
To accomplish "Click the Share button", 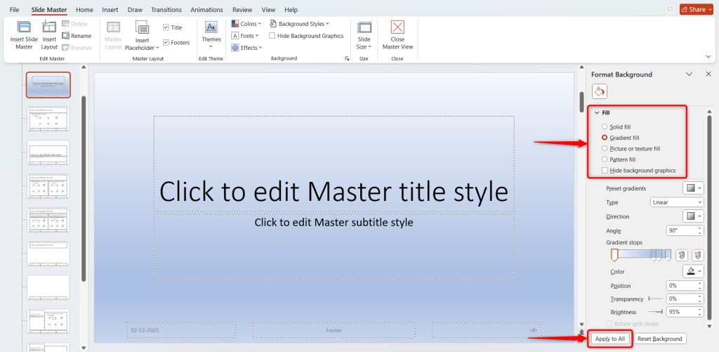I will [697, 9].
